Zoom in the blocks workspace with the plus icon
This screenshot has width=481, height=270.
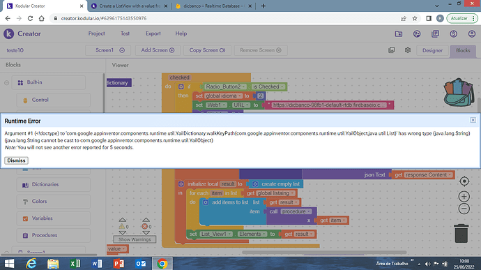click(464, 196)
